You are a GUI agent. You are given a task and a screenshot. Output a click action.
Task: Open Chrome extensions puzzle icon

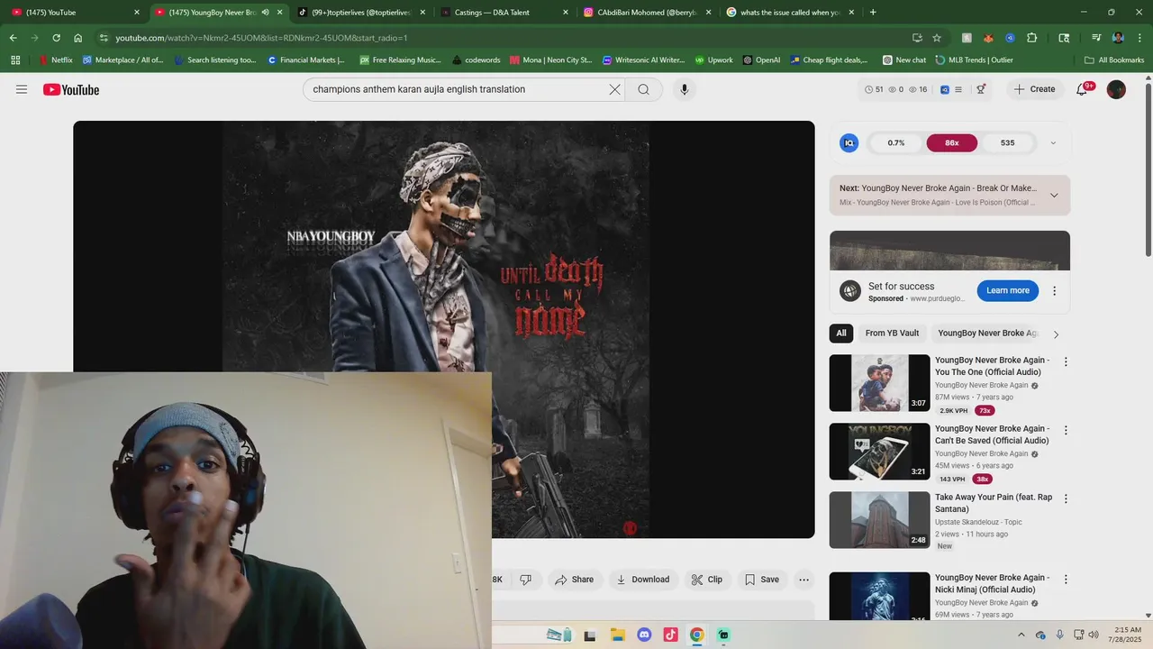pos(1032,38)
